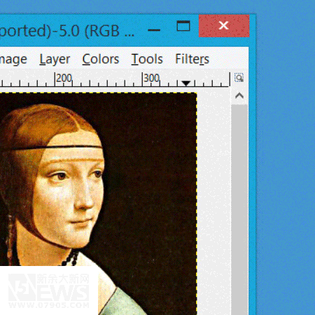Screen dimensions: 315x315
Task: Open the Layer menu
Action: [55, 59]
